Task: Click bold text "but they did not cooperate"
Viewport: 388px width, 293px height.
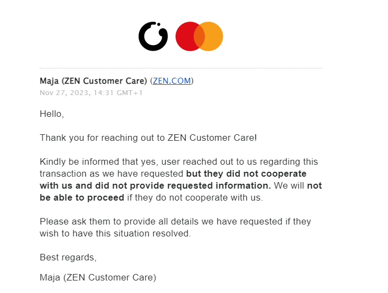Action: (246, 174)
